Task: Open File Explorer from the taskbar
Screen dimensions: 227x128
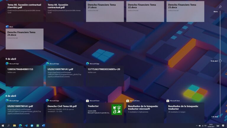Action: (x=14, y=126)
